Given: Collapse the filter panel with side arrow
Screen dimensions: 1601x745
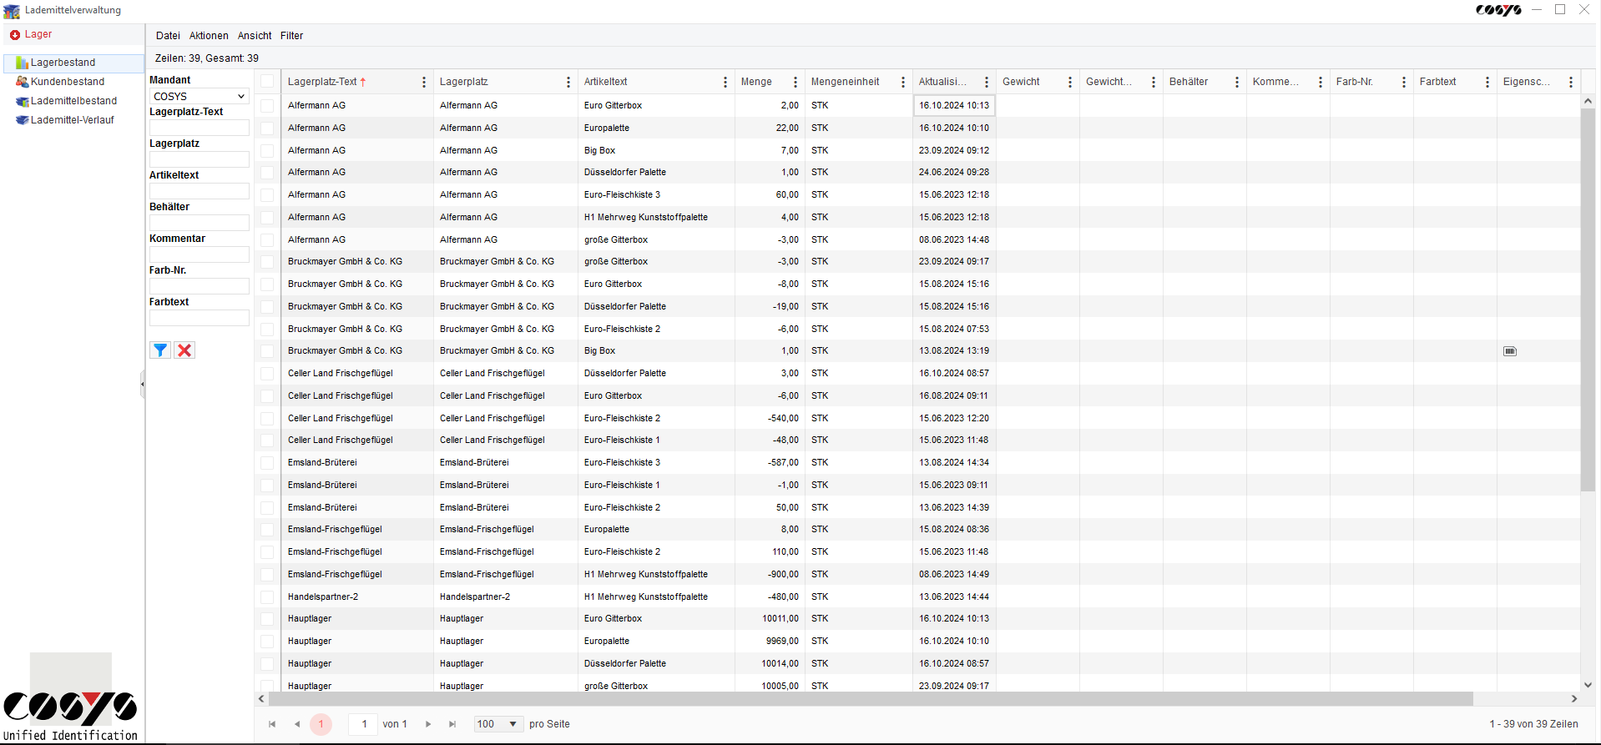Looking at the screenshot, I should click(x=143, y=385).
